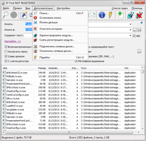The image size is (146, 141).
Task: Toggle Слово целиком checkbox
Action: [6, 56]
